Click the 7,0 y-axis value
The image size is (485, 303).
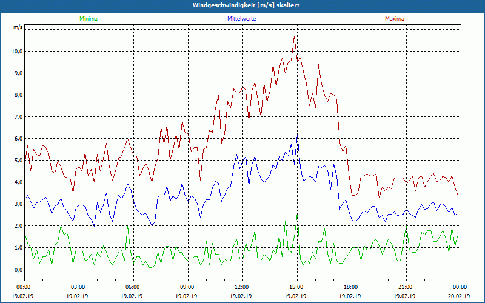[x=19, y=117]
